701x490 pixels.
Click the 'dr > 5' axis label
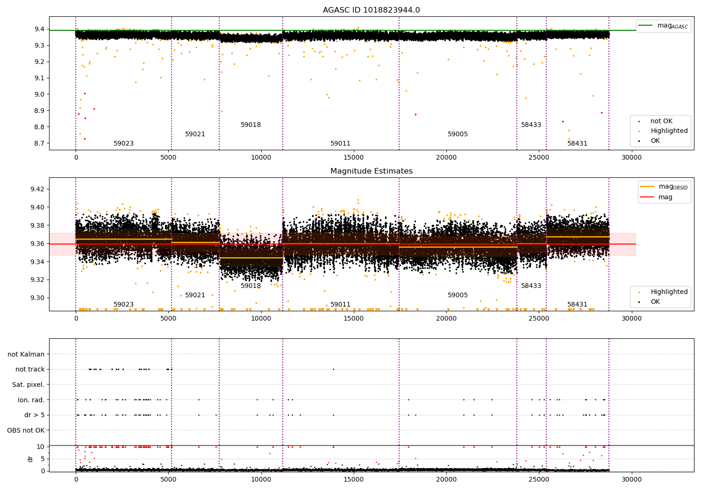pos(35,415)
